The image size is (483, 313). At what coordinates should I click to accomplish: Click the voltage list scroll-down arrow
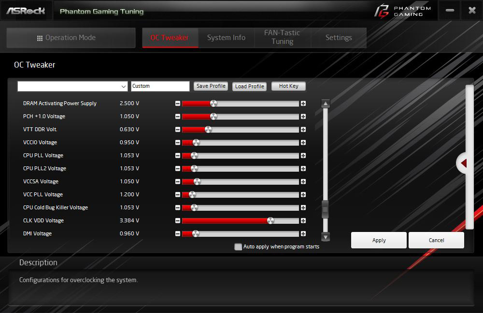click(326, 237)
